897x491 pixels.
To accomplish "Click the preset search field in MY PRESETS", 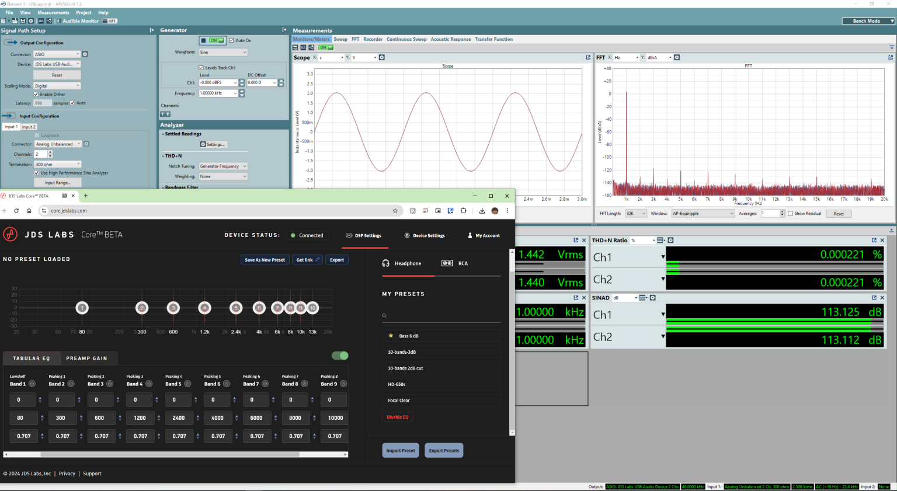I will click(441, 315).
